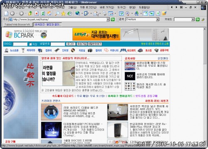Click the blue window form toolbar icon
The image size is (208, 149).
click(121, 13)
